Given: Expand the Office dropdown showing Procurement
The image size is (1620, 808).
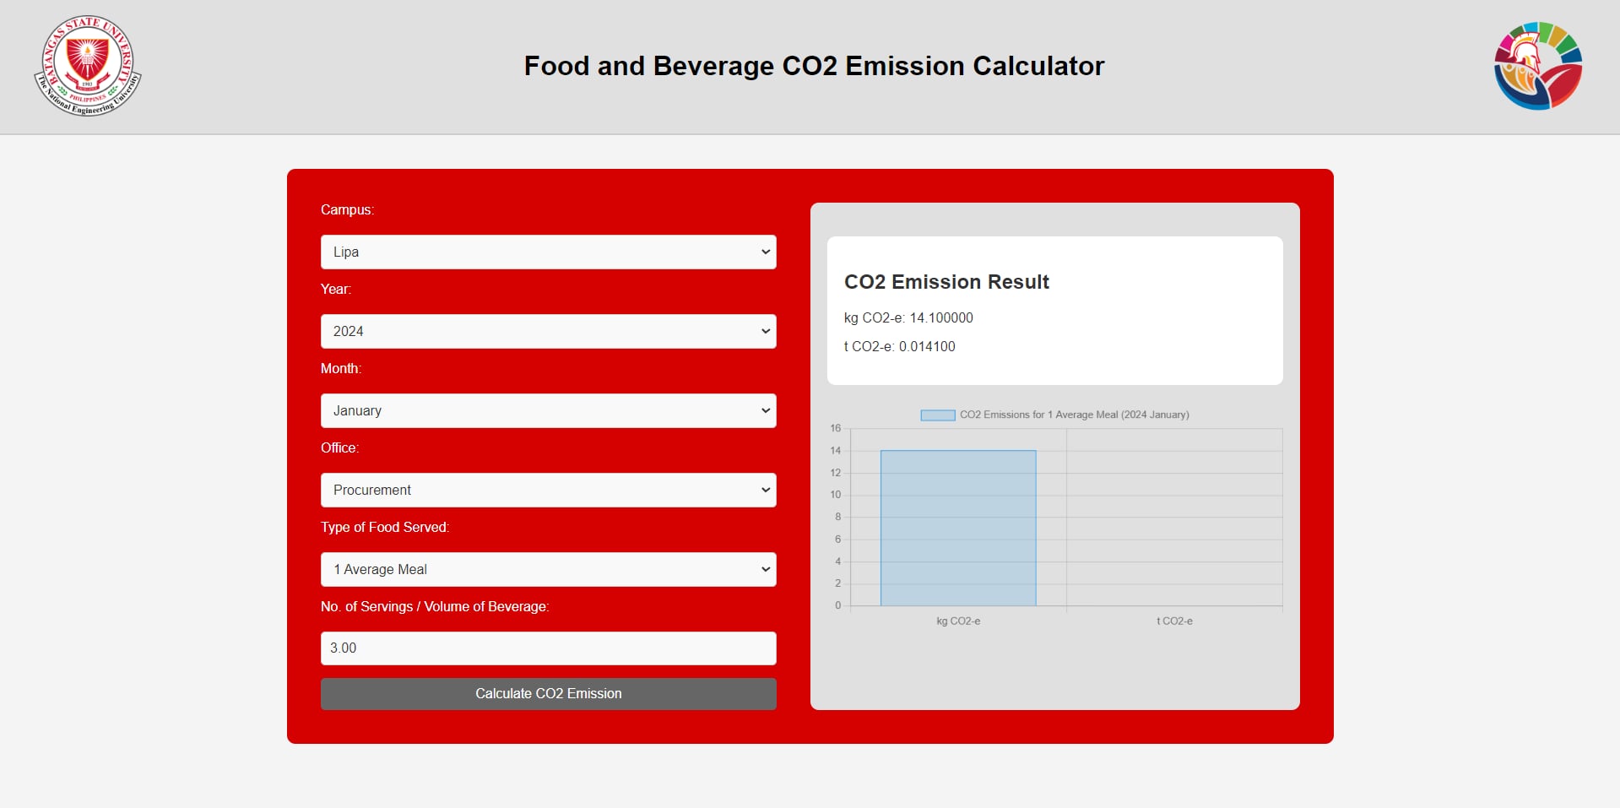Looking at the screenshot, I should click(x=548, y=490).
